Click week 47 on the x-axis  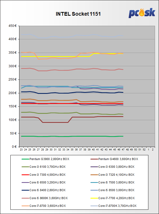(x=123, y=150)
